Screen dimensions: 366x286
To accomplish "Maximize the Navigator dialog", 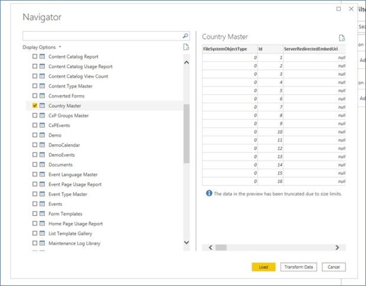I will (338, 9).
